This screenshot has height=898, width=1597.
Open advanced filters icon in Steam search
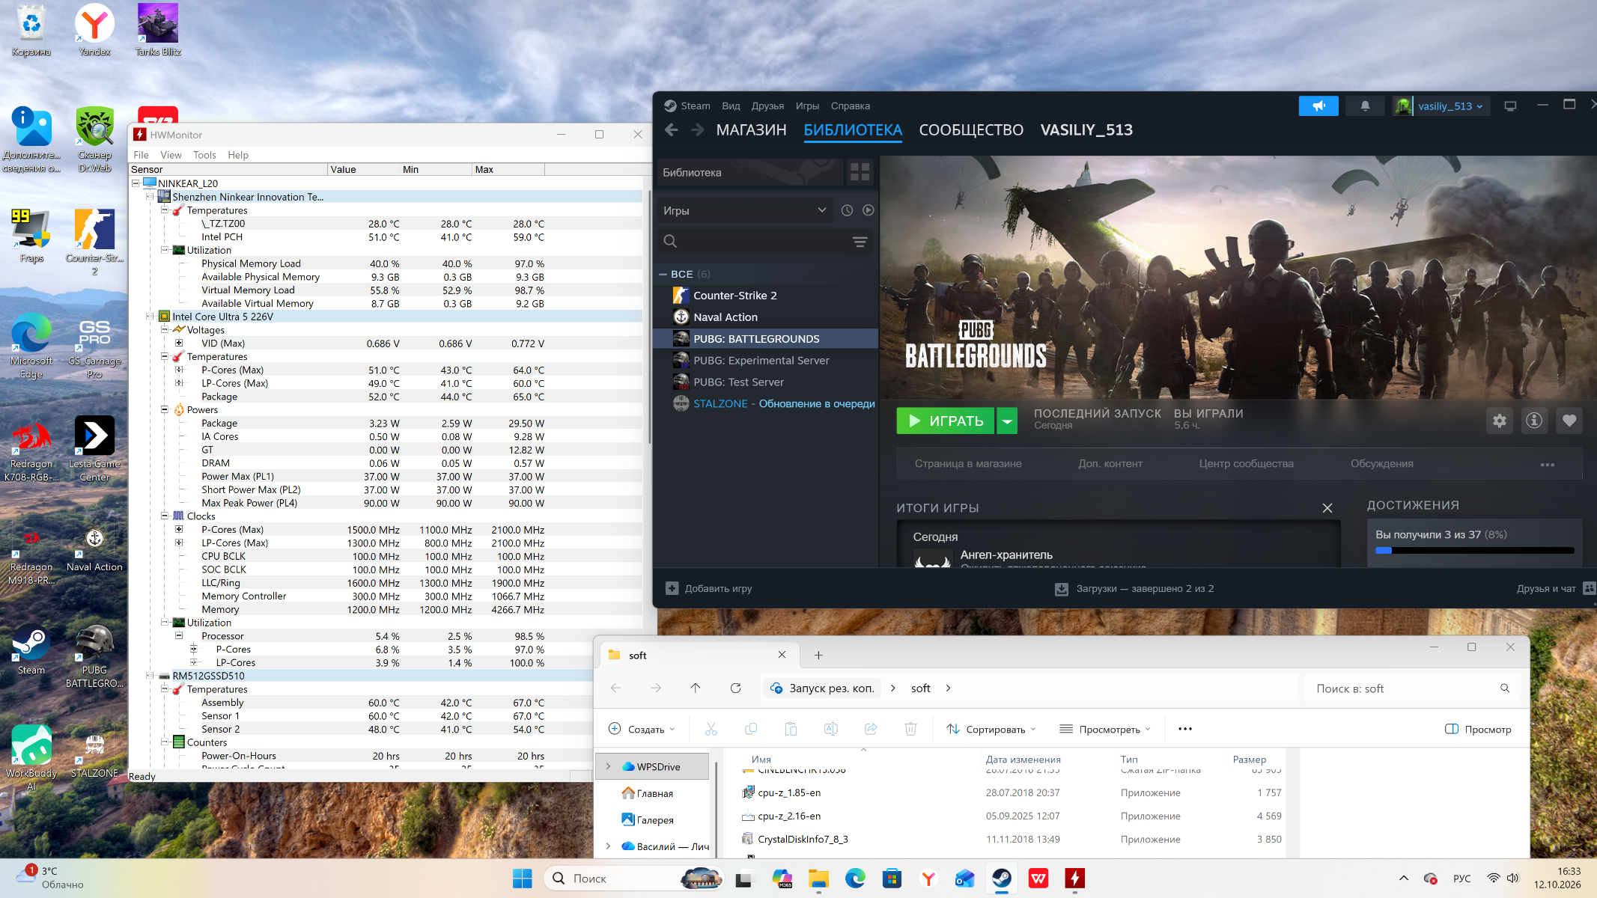click(x=860, y=241)
